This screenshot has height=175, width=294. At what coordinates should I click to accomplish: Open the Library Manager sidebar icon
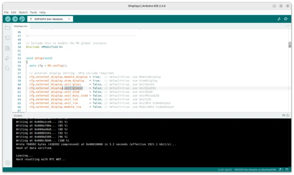tap(7, 48)
